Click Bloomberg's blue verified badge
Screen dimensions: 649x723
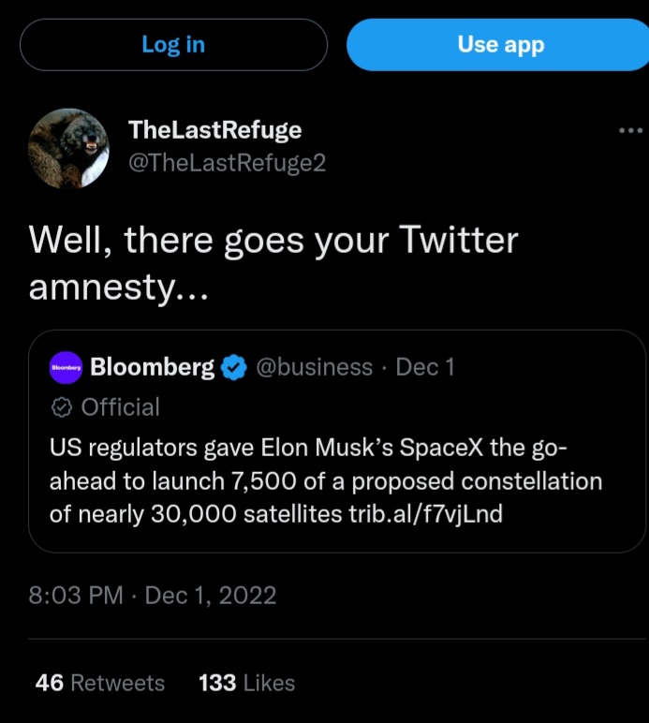pos(233,368)
